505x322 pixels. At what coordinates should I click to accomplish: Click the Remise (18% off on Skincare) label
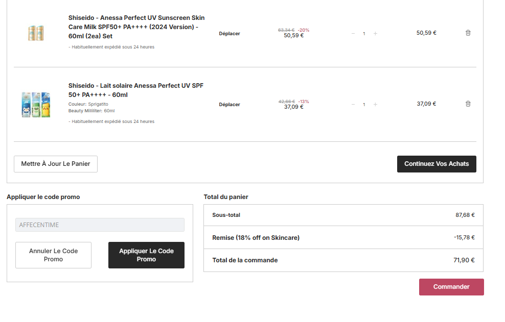tap(256, 238)
